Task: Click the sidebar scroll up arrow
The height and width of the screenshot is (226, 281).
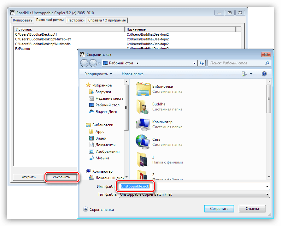Action: point(126,82)
